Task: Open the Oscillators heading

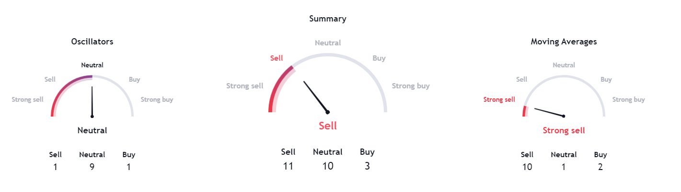Action: click(92, 42)
